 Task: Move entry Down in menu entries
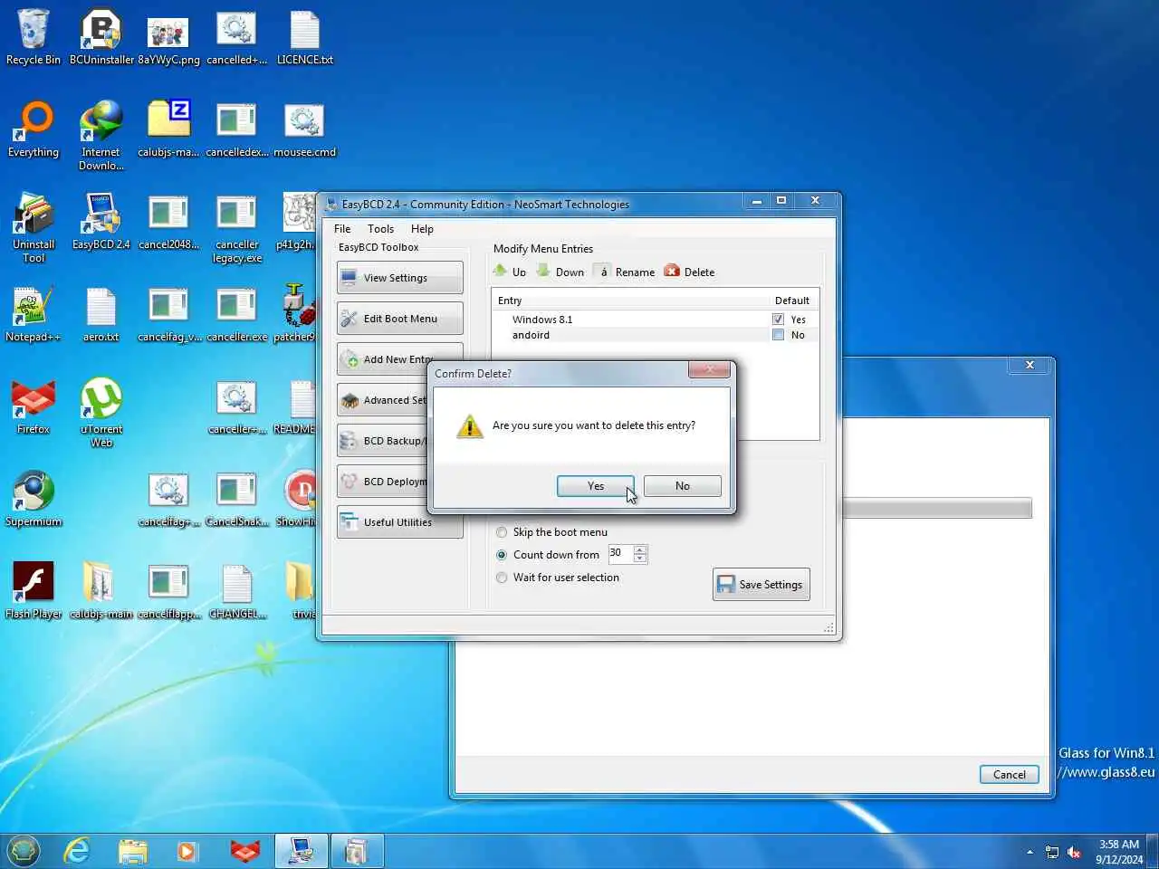(x=560, y=272)
